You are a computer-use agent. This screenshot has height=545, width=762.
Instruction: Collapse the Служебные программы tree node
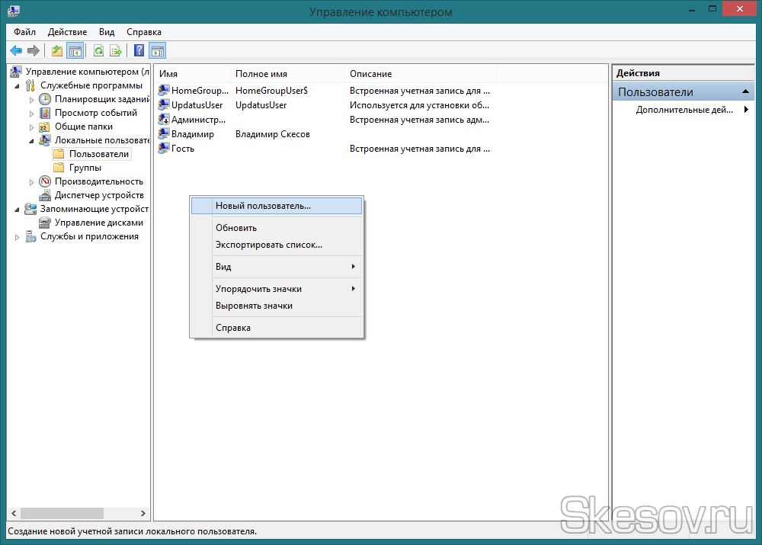(x=18, y=86)
